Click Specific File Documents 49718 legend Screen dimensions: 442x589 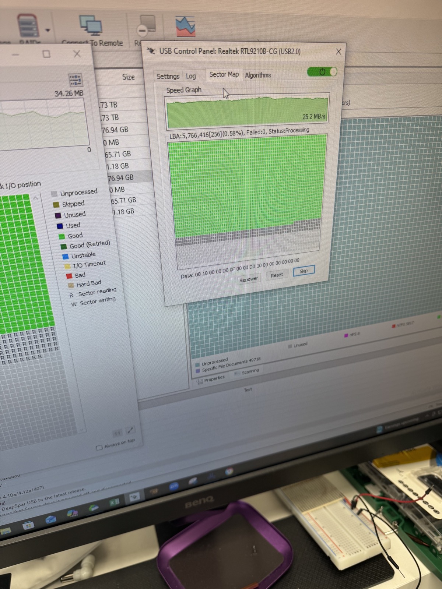click(x=228, y=364)
